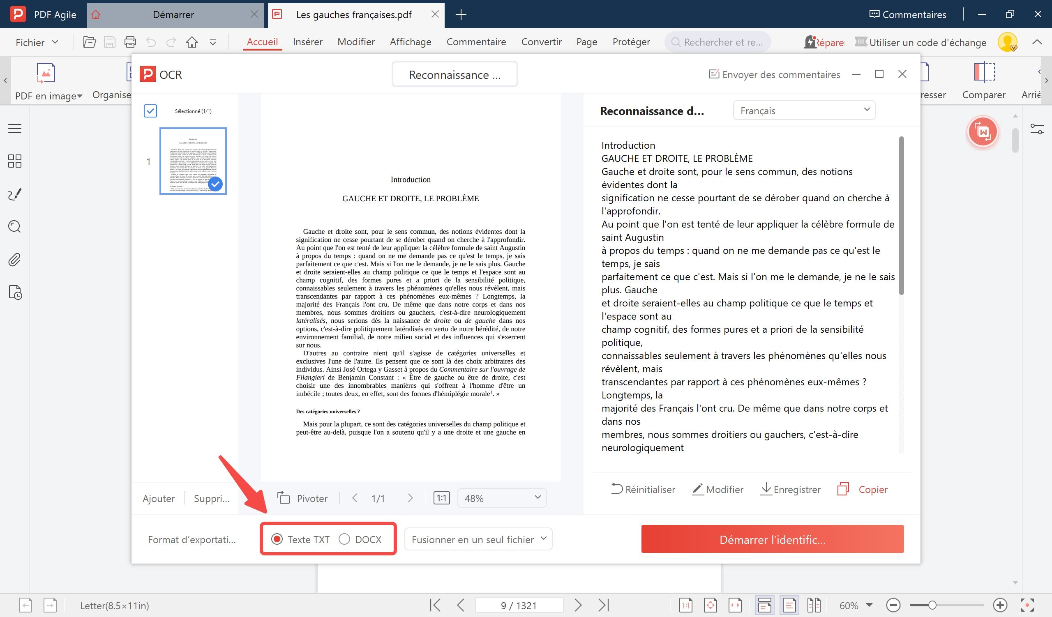Expand PDF en image dropdown arrow
Screen dimensions: 1052x617
(80, 97)
